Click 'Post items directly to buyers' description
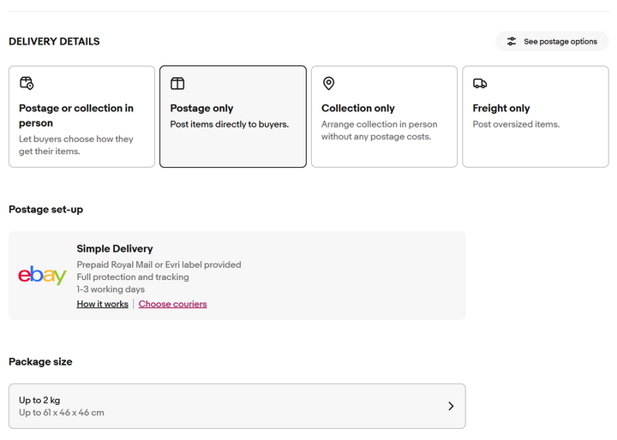The height and width of the screenshot is (440, 617). [230, 124]
